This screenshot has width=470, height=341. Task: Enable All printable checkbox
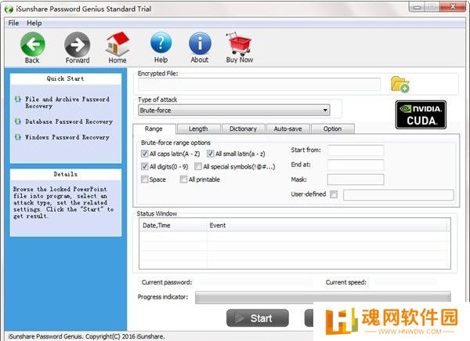point(183,179)
